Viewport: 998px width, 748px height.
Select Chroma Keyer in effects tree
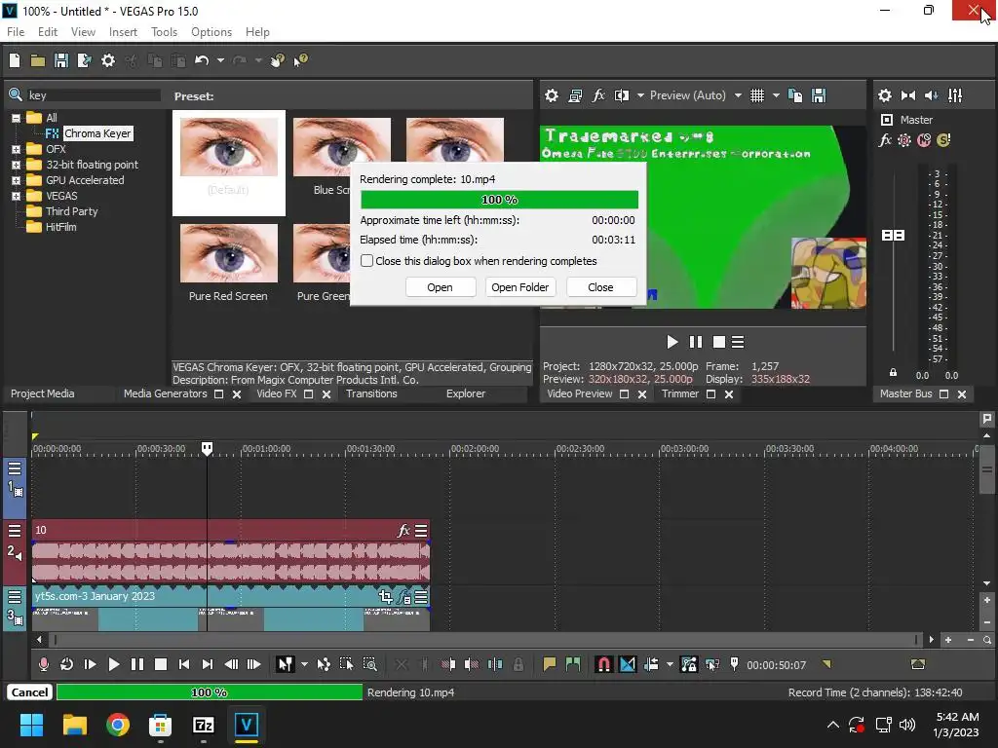97,133
